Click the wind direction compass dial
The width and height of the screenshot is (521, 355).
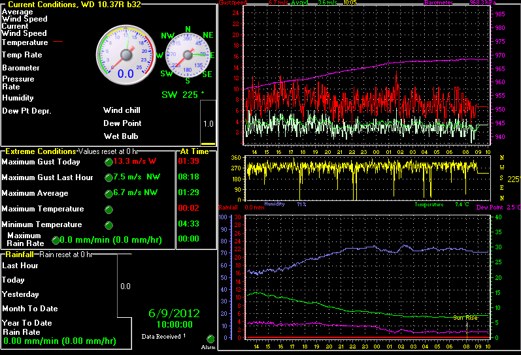click(x=188, y=55)
